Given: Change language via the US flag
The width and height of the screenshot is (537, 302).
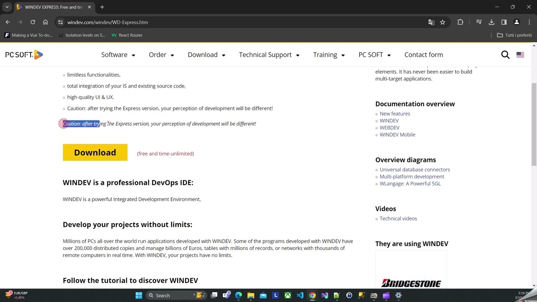Looking at the screenshot, I should click(520, 55).
